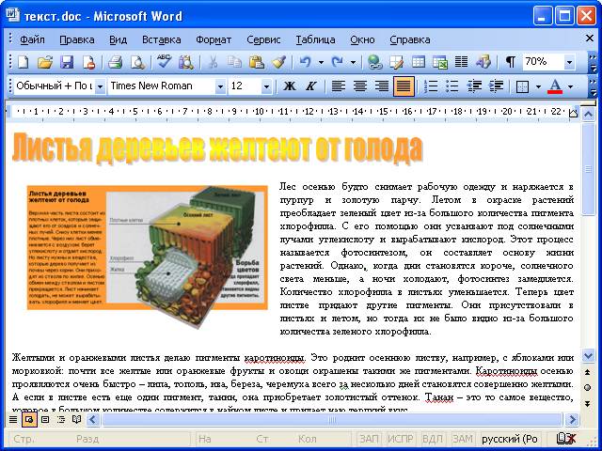Increase paragraph indent
Viewport: 602px width, 451px height.
pyautogui.click(x=496, y=86)
